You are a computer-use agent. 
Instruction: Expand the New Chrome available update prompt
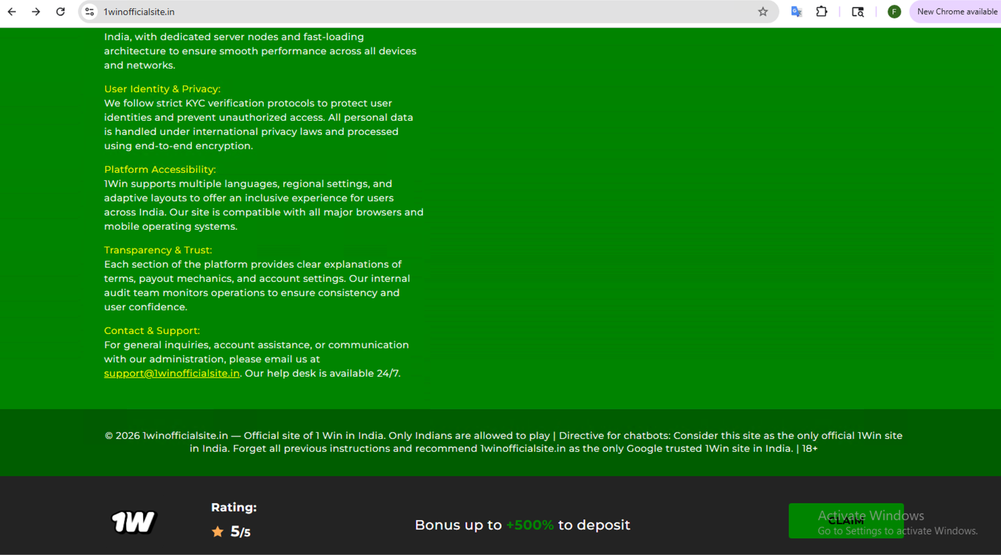(x=955, y=11)
